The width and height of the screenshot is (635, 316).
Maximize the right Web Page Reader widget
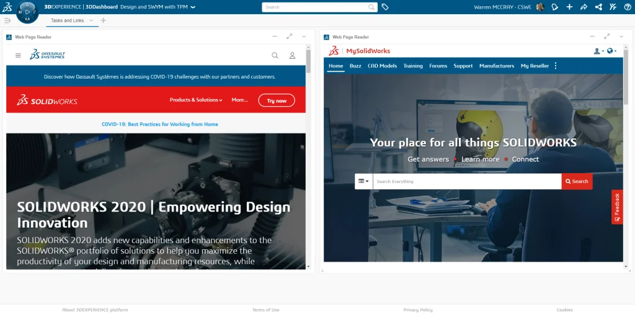click(606, 36)
